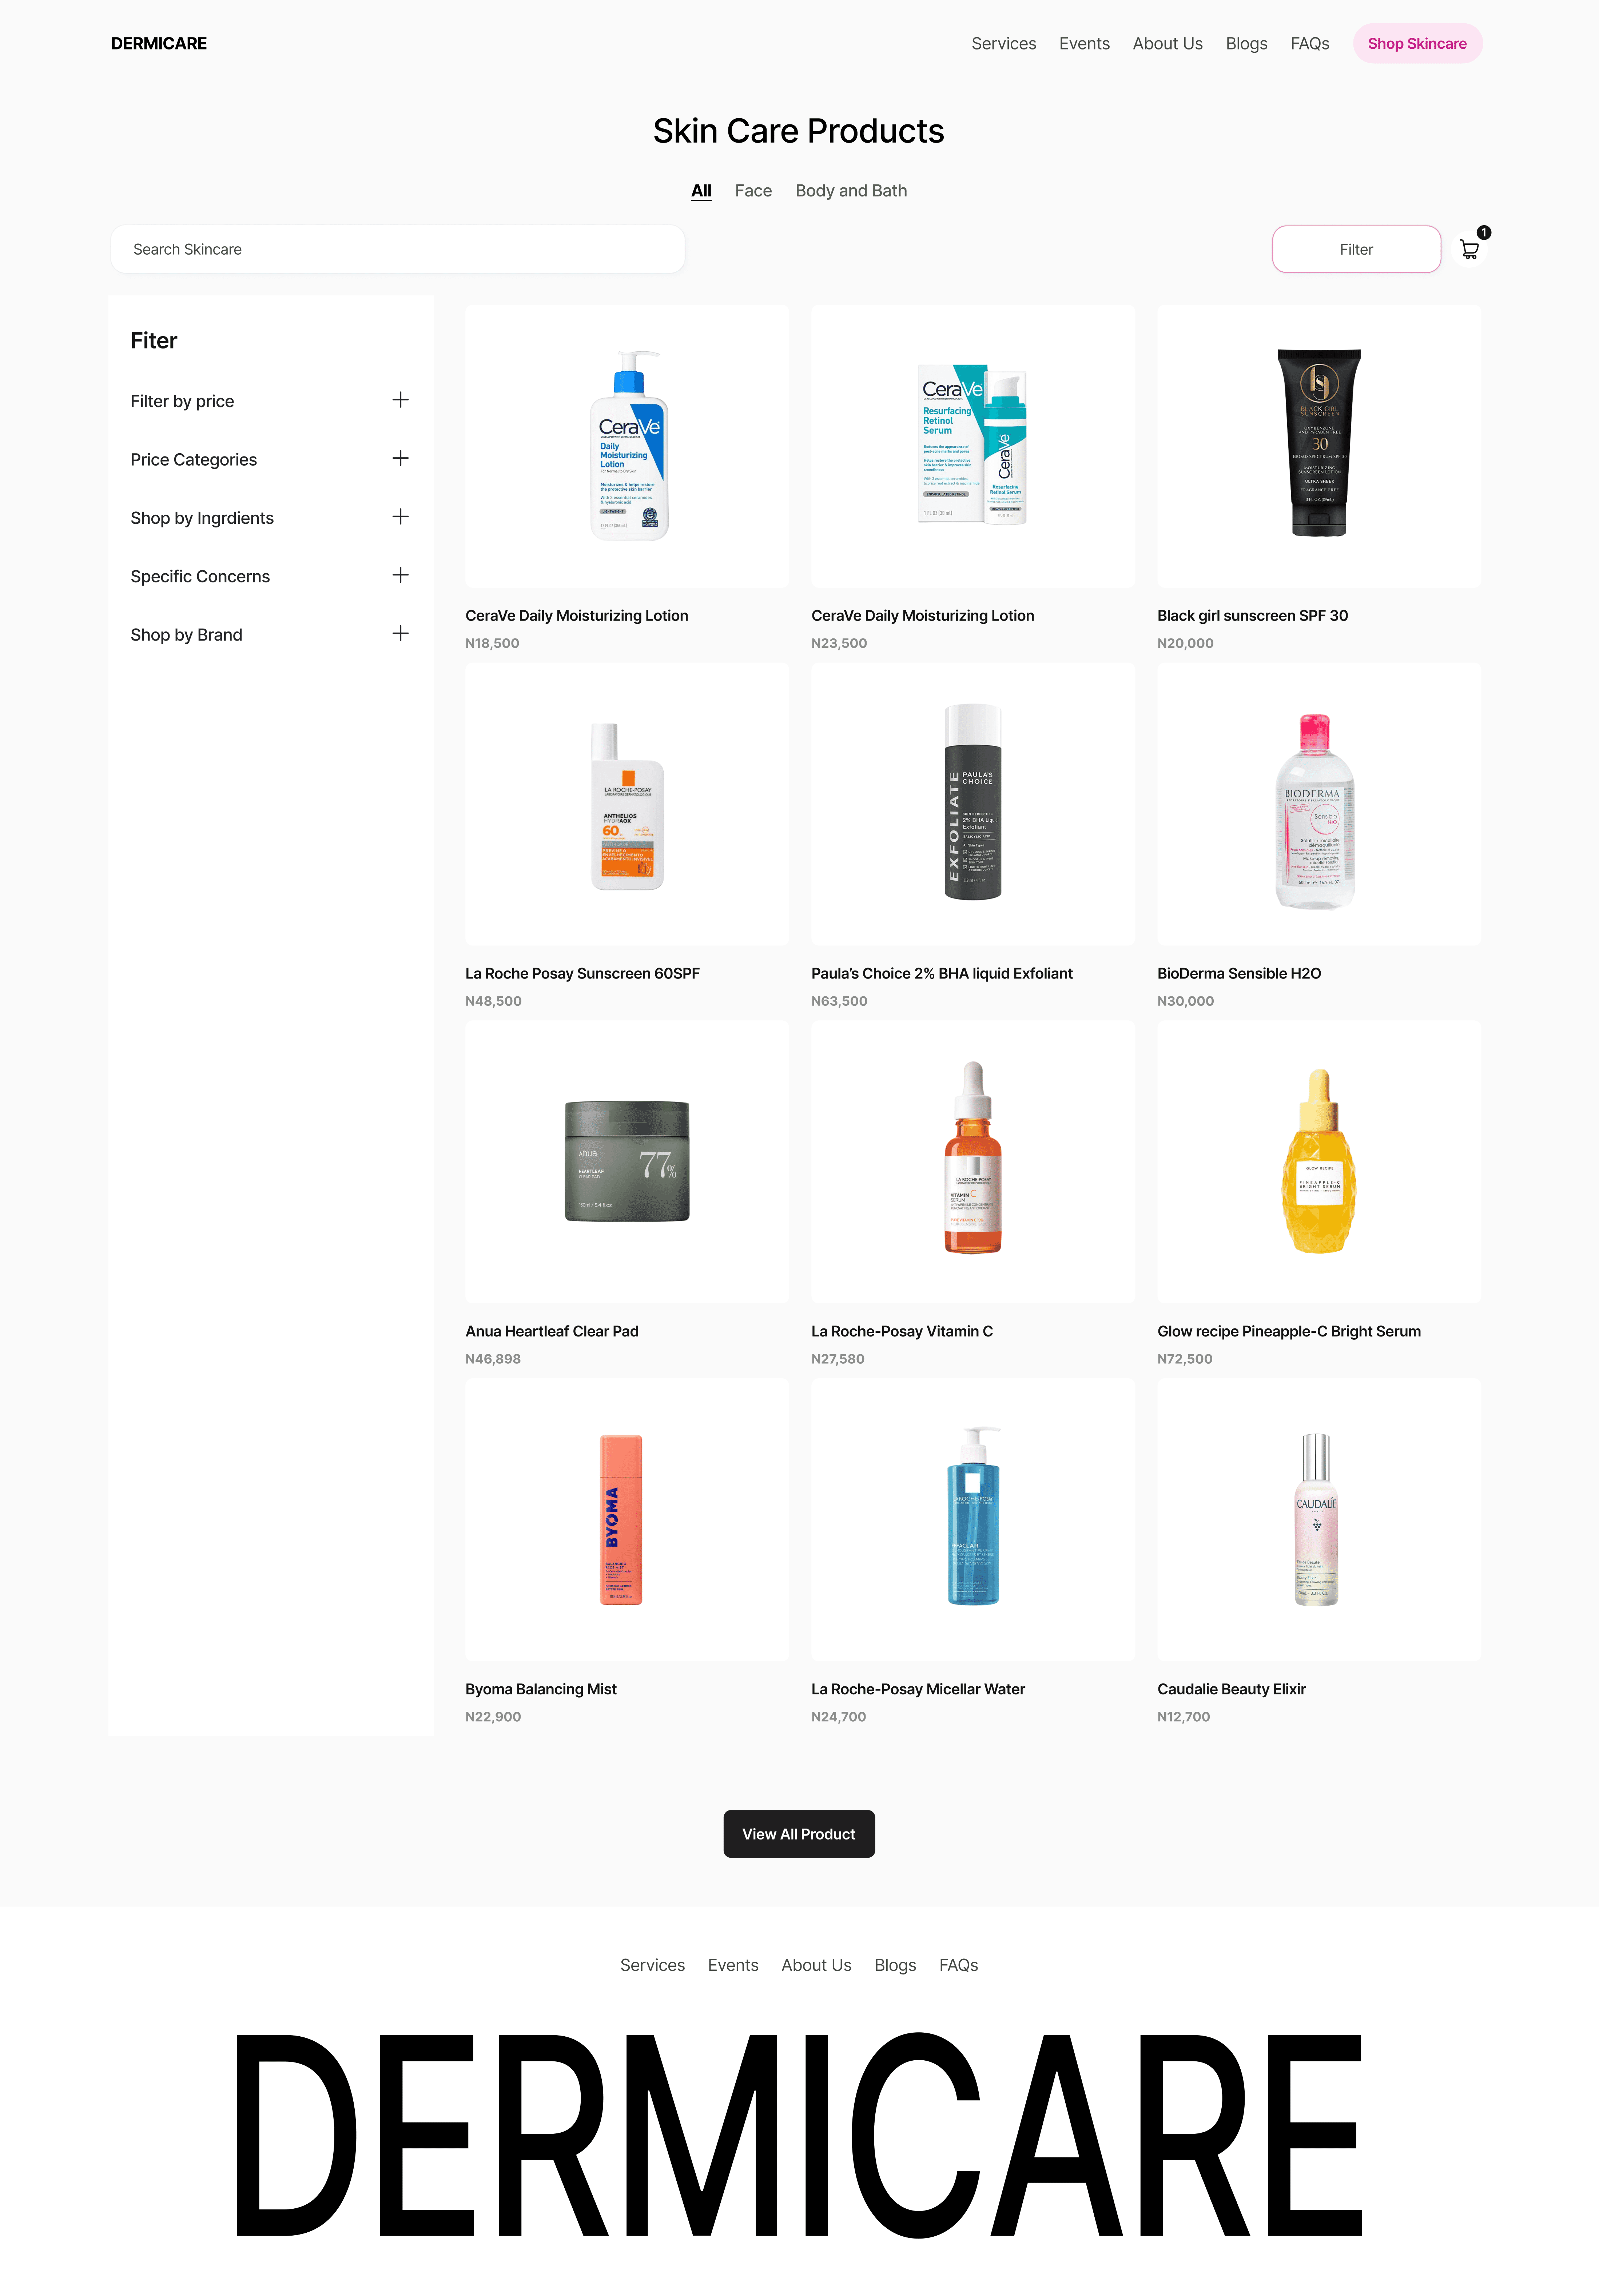Expand the Shop by Brand filter

click(400, 634)
